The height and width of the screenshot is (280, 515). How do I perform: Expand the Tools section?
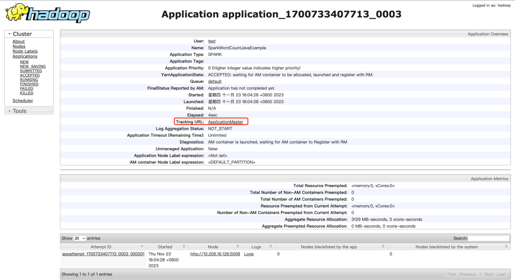tap(10, 111)
